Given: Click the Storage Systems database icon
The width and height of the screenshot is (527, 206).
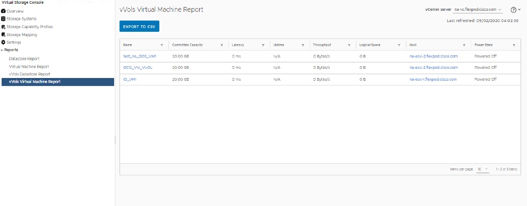Looking at the screenshot, I should point(3,19).
